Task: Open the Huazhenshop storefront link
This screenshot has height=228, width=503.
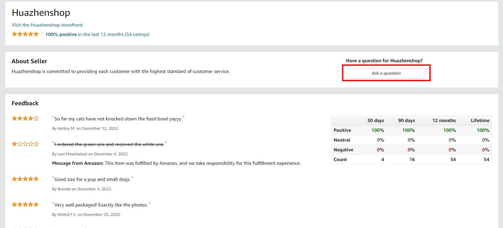Action: point(47,25)
